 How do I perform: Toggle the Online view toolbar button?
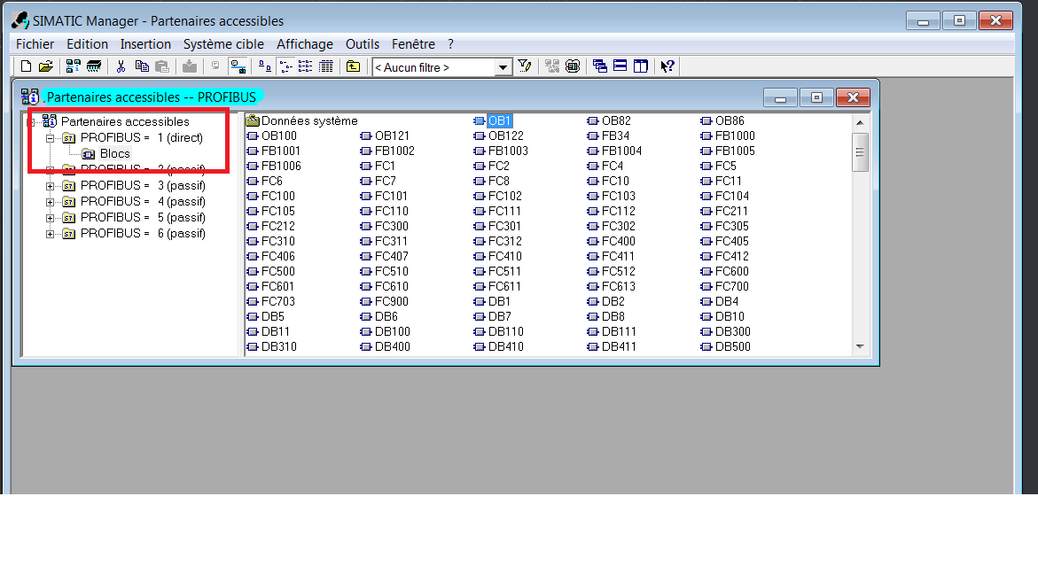tap(238, 66)
